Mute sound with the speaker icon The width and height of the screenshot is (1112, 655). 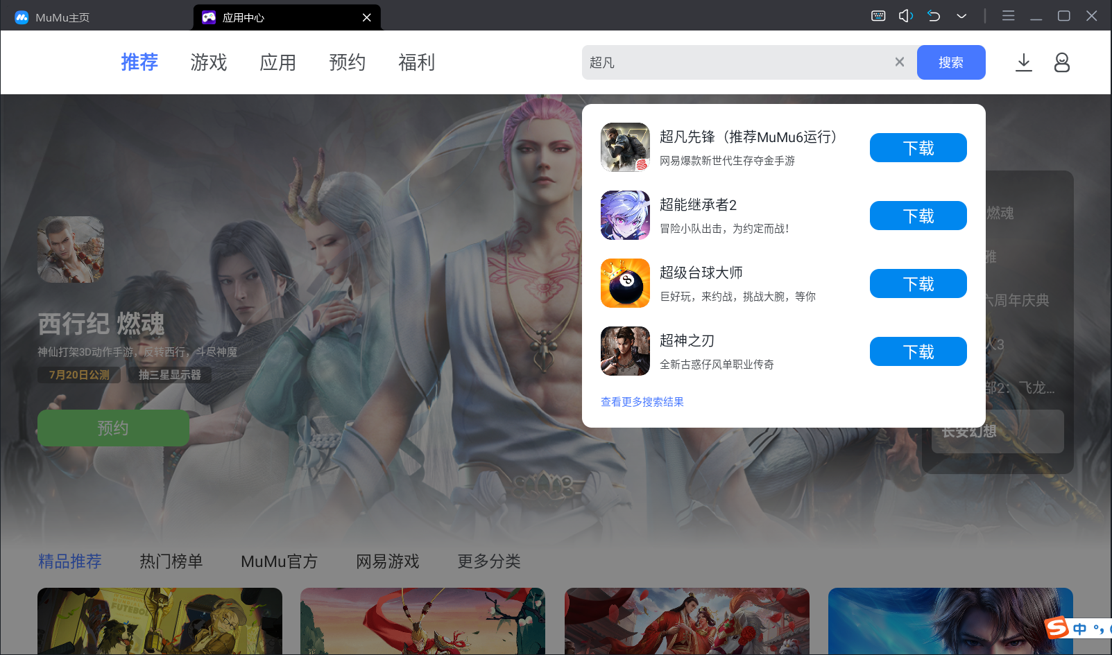click(x=906, y=16)
